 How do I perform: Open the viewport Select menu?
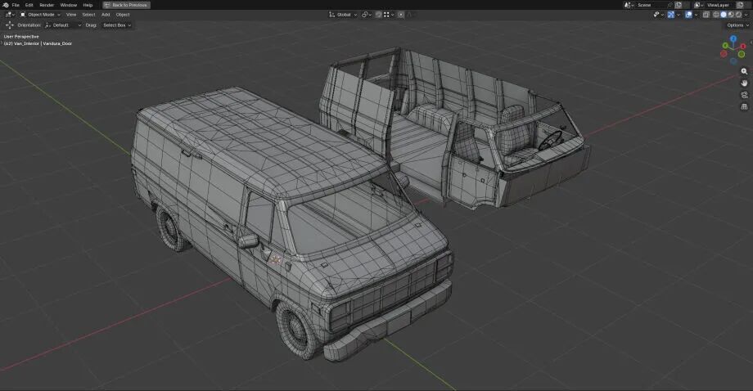(89, 15)
